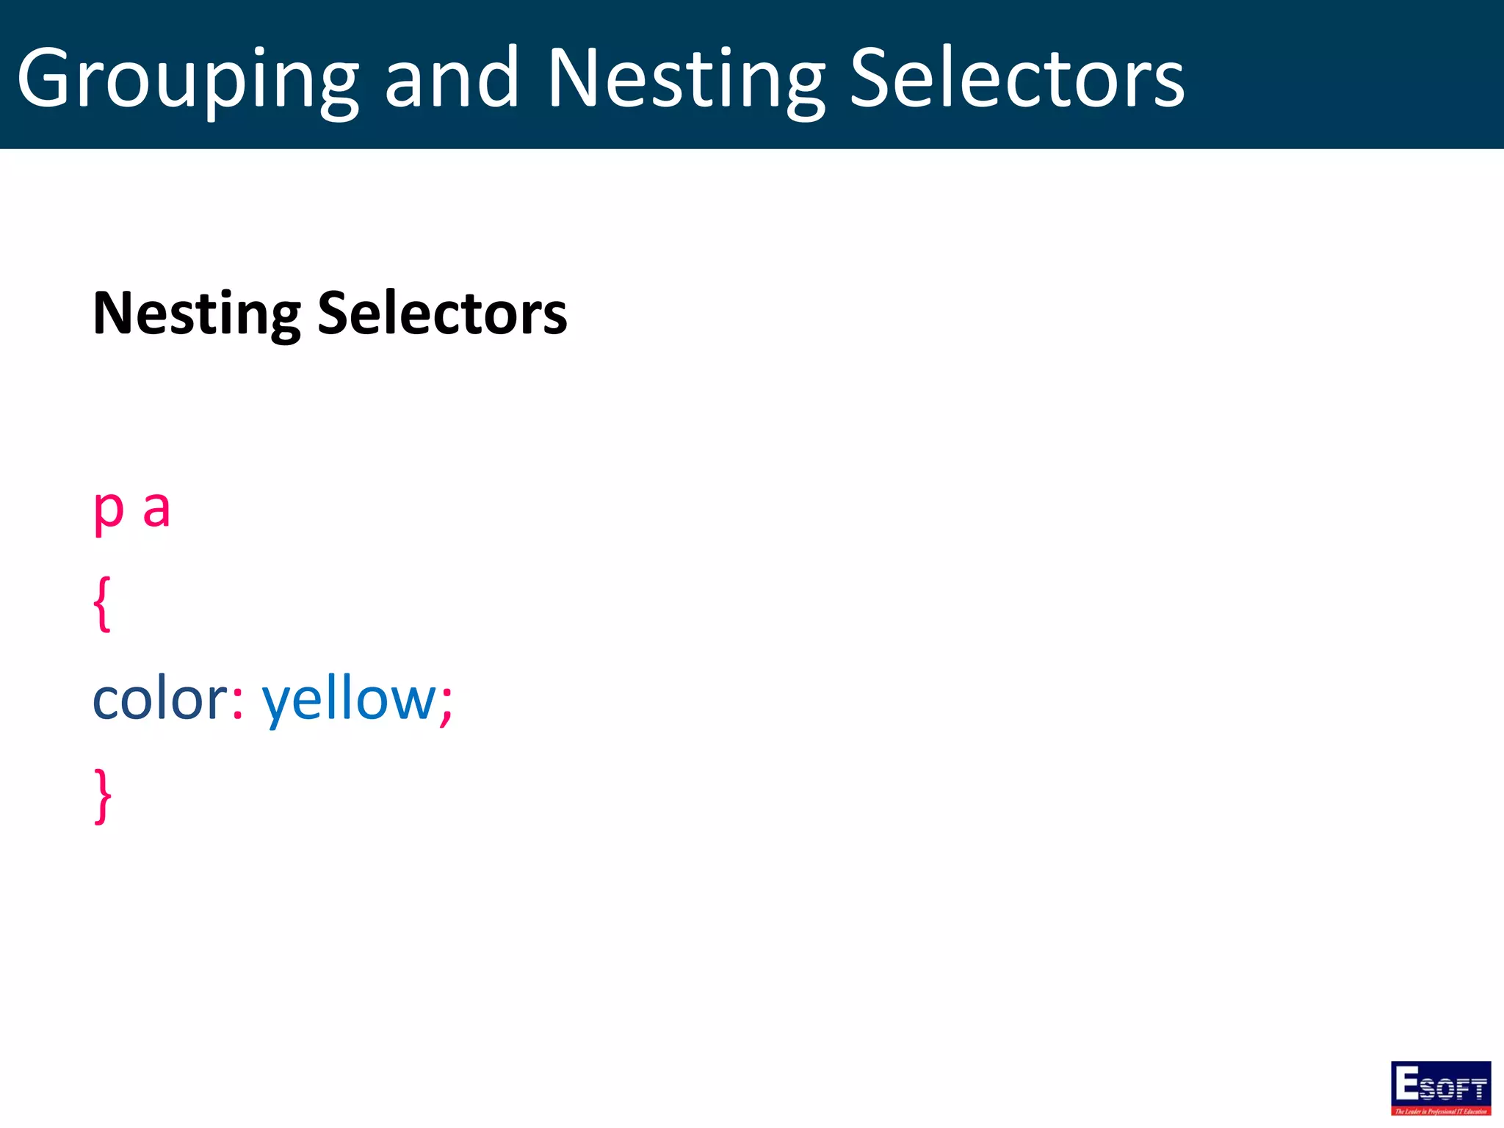Click 'SOFT' letters in the logo
Image resolution: width=1504 pixels, height=1128 pixels.
point(1453,1088)
